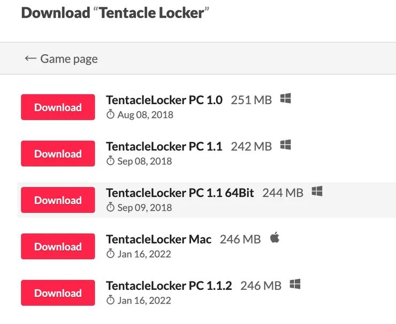This screenshot has height=324, width=396.
Task: Download TentacleLocker Mac version
Action: coord(58,247)
